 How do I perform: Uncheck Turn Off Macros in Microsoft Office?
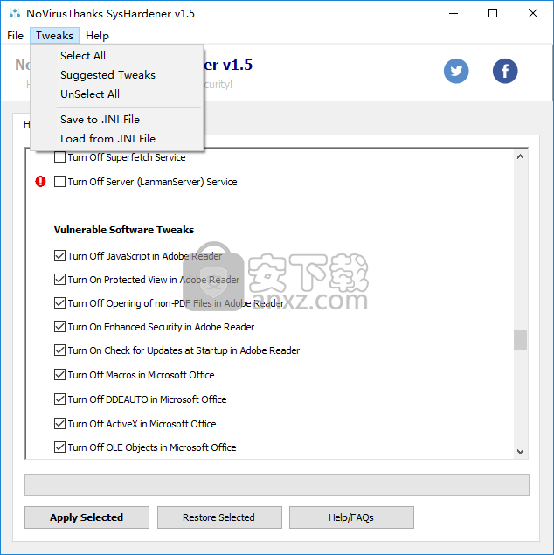pyautogui.click(x=59, y=374)
